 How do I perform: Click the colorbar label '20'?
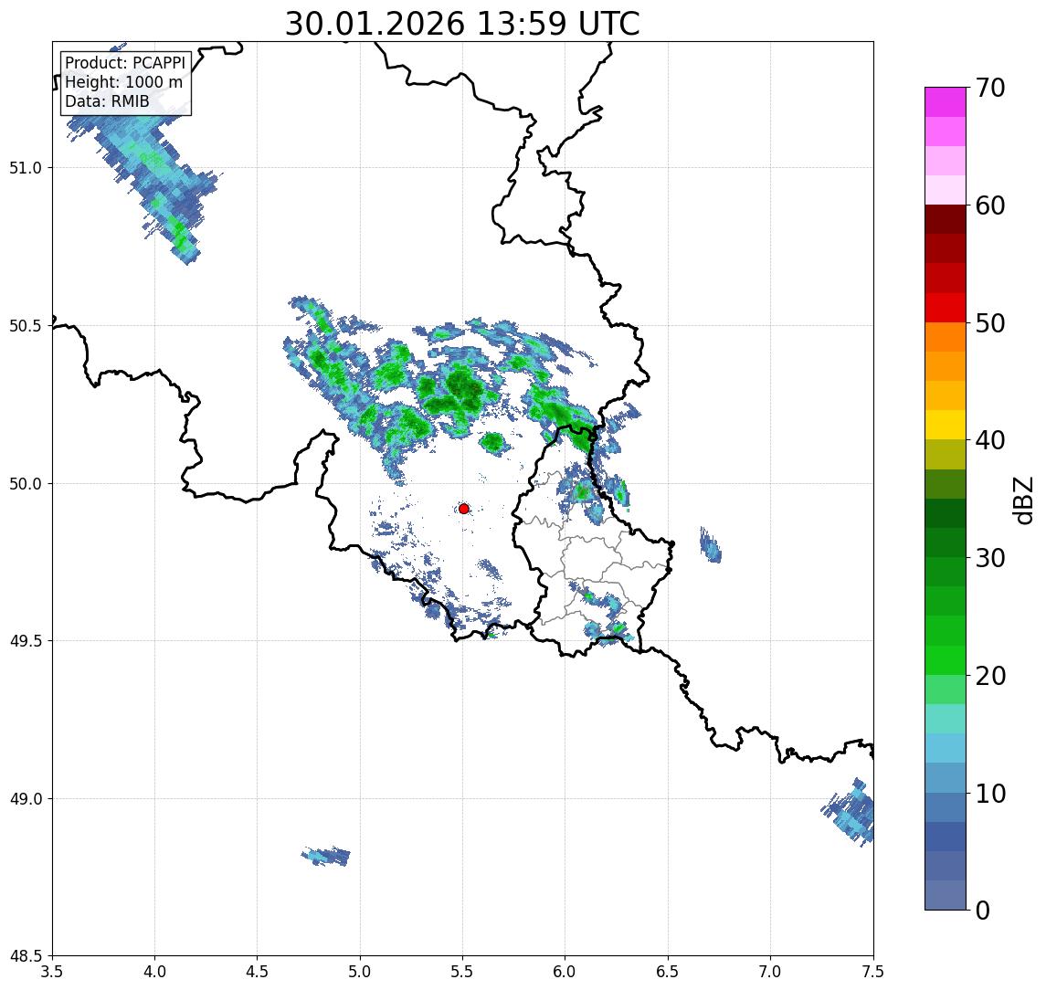(x=990, y=676)
